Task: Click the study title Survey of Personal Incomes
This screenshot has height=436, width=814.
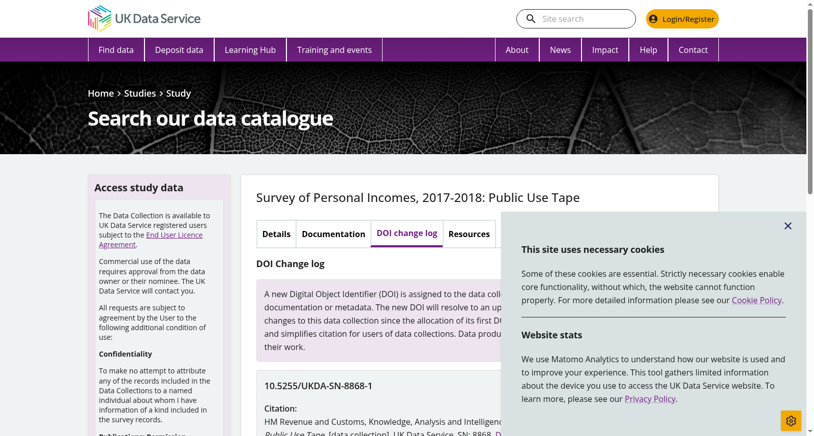Action: (418, 197)
